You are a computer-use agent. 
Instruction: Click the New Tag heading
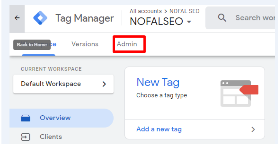pos(158,82)
